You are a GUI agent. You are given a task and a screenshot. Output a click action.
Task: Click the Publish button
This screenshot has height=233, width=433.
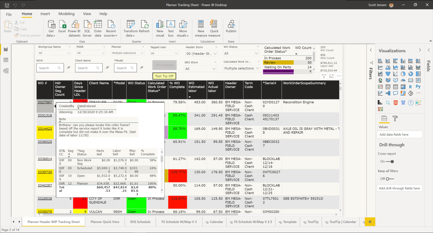coord(231,27)
